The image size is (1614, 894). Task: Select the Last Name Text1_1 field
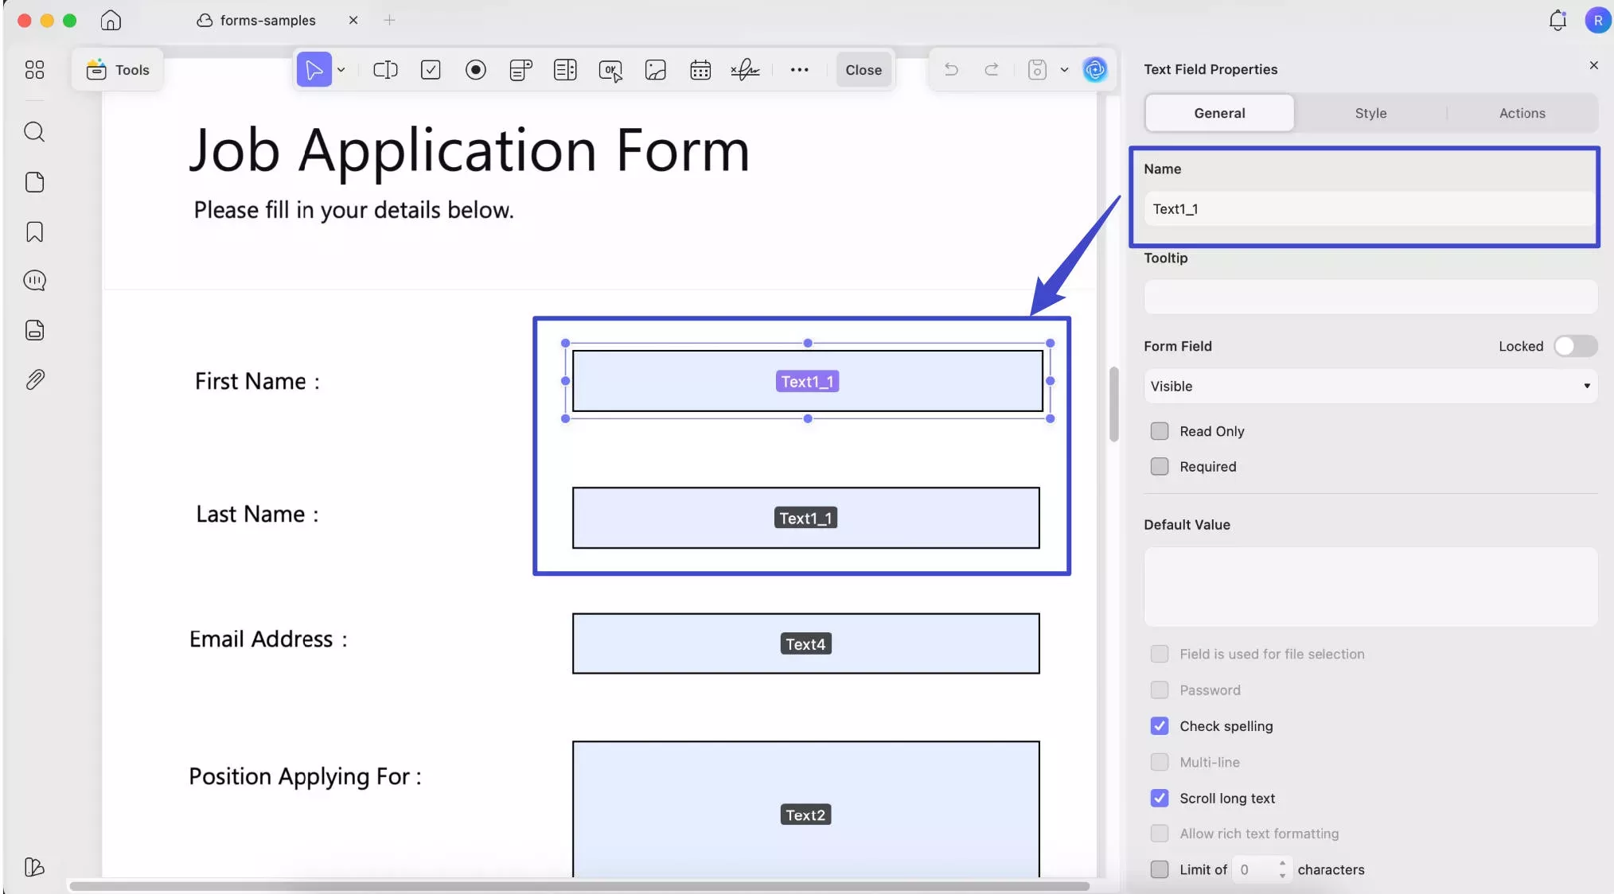[805, 518]
